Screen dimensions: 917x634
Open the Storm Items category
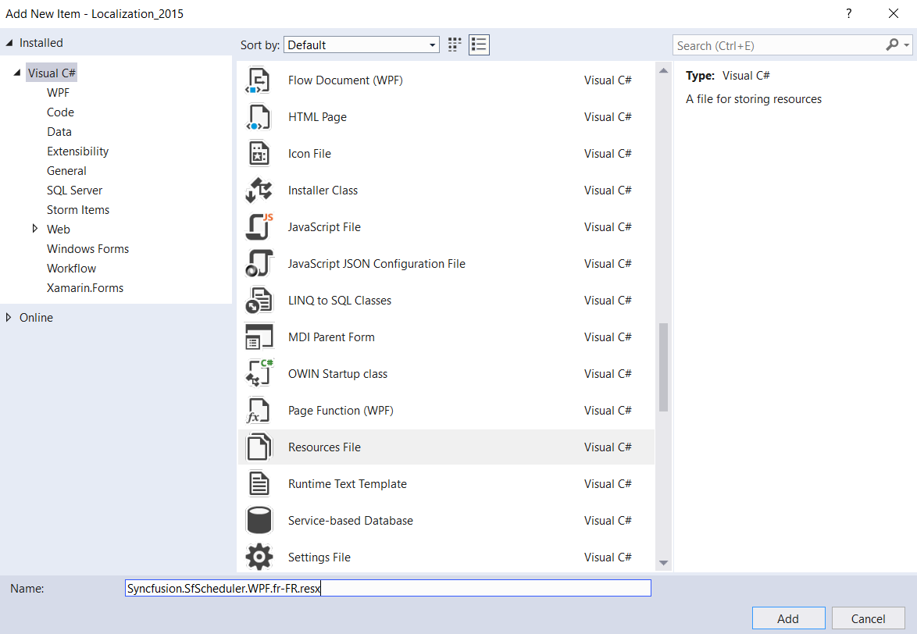(78, 210)
